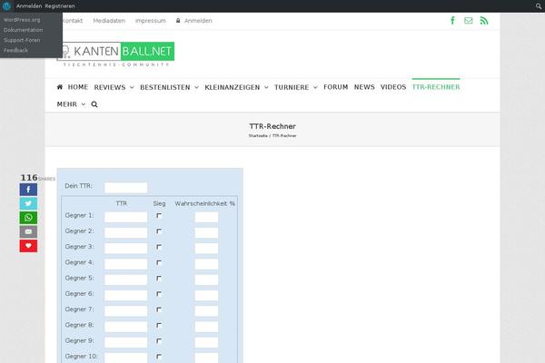Check the Sieg box for Gegner 7
The height and width of the screenshot is (363, 545).
(x=159, y=309)
